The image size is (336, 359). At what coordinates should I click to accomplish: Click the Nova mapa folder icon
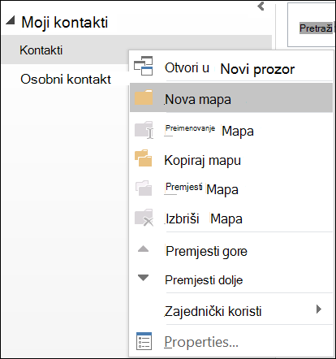click(144, 97)
